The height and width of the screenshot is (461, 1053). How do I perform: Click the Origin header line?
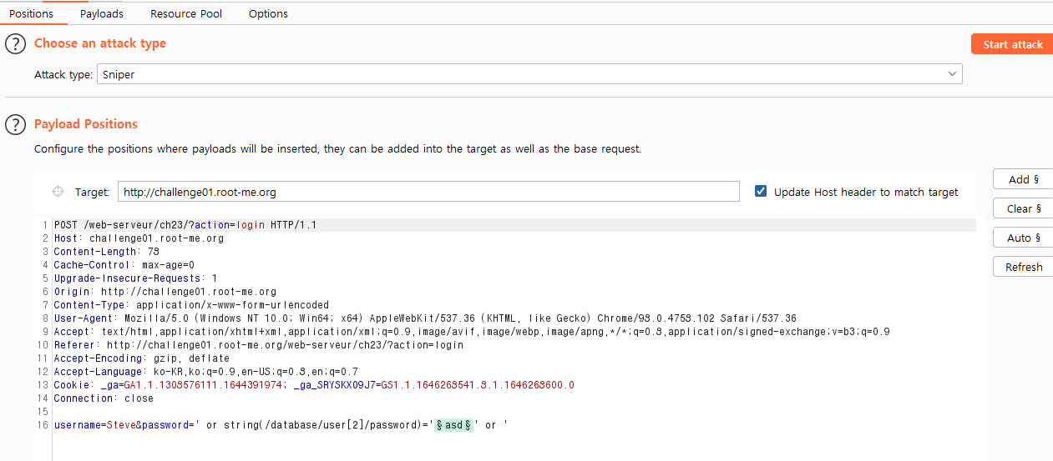click(x=165, y=292)
